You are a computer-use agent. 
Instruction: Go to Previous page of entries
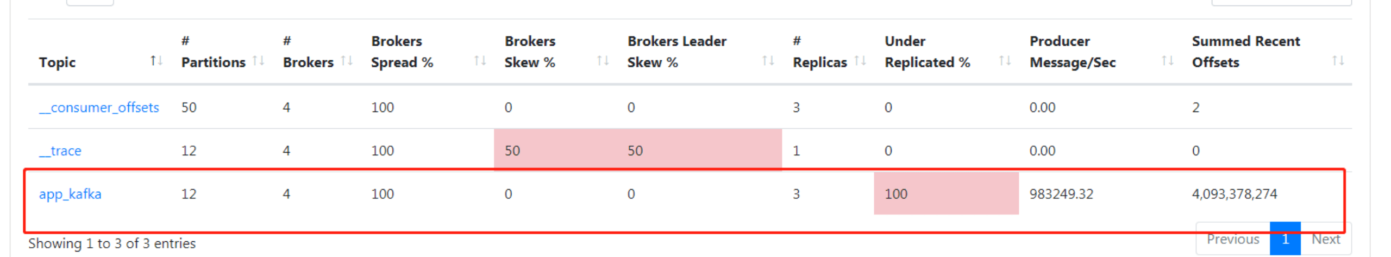point(1232,239)
